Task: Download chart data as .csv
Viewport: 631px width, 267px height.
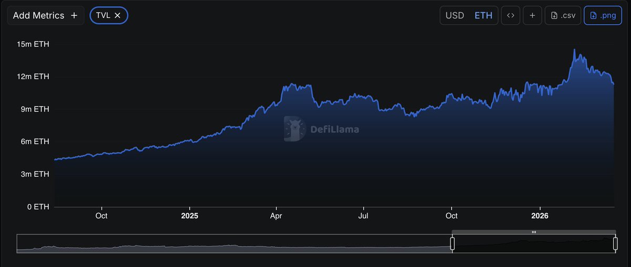Action: point(563,15)
